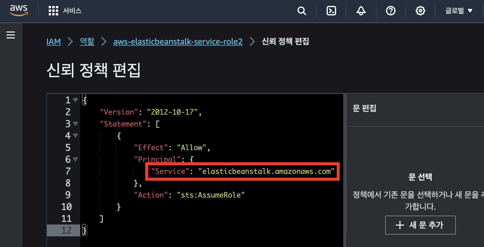
Task: Collapse the fold arrow on line 6
Action: pyautogui.click(x=75, y=159)
